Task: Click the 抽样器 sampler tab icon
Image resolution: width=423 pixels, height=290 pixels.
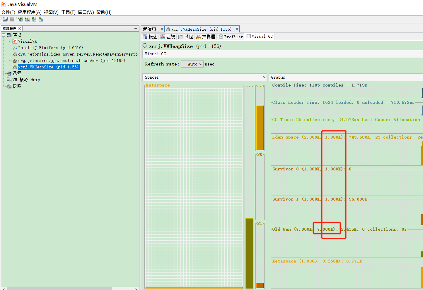Action: tap(199, 37)
